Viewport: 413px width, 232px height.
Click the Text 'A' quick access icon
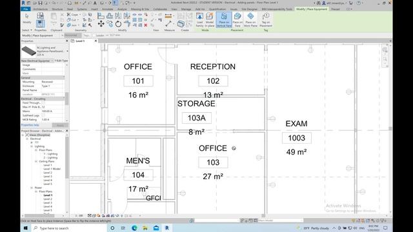point(95,3)
